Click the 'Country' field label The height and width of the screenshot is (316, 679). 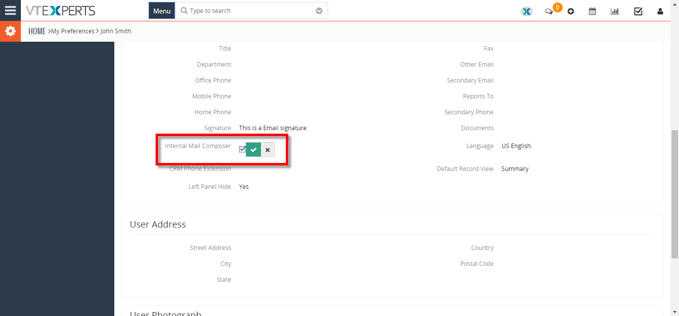(x=482, y=247)
